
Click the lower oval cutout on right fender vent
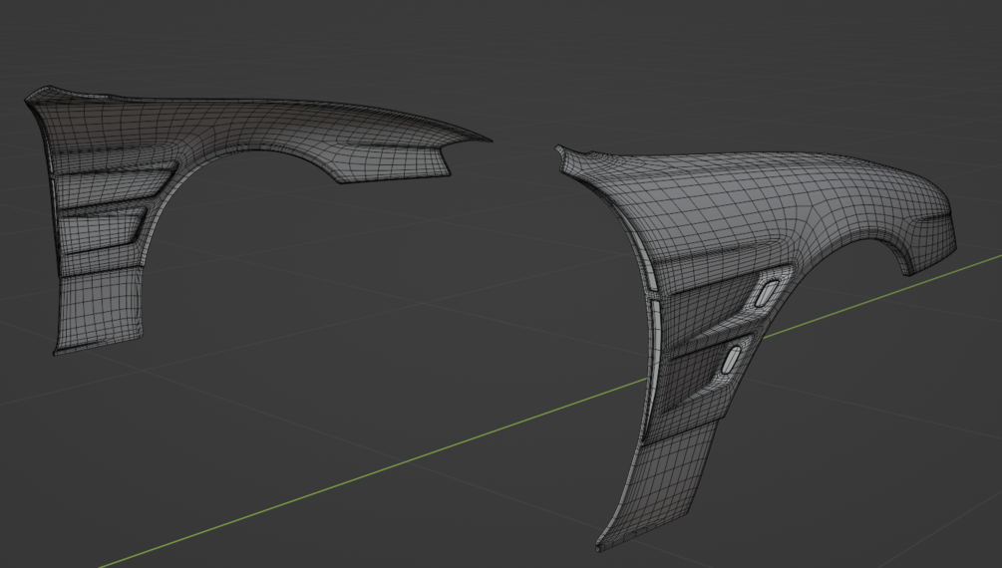point(731,360)
